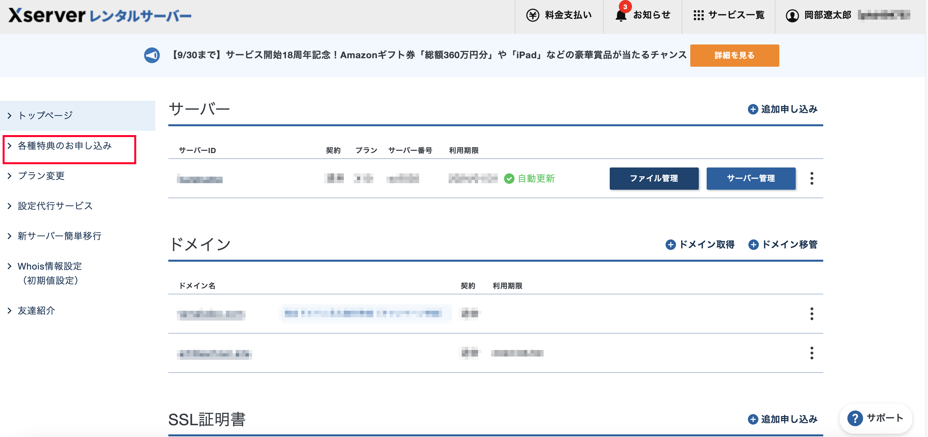Click the ファイル管理 button

point(654,179)
